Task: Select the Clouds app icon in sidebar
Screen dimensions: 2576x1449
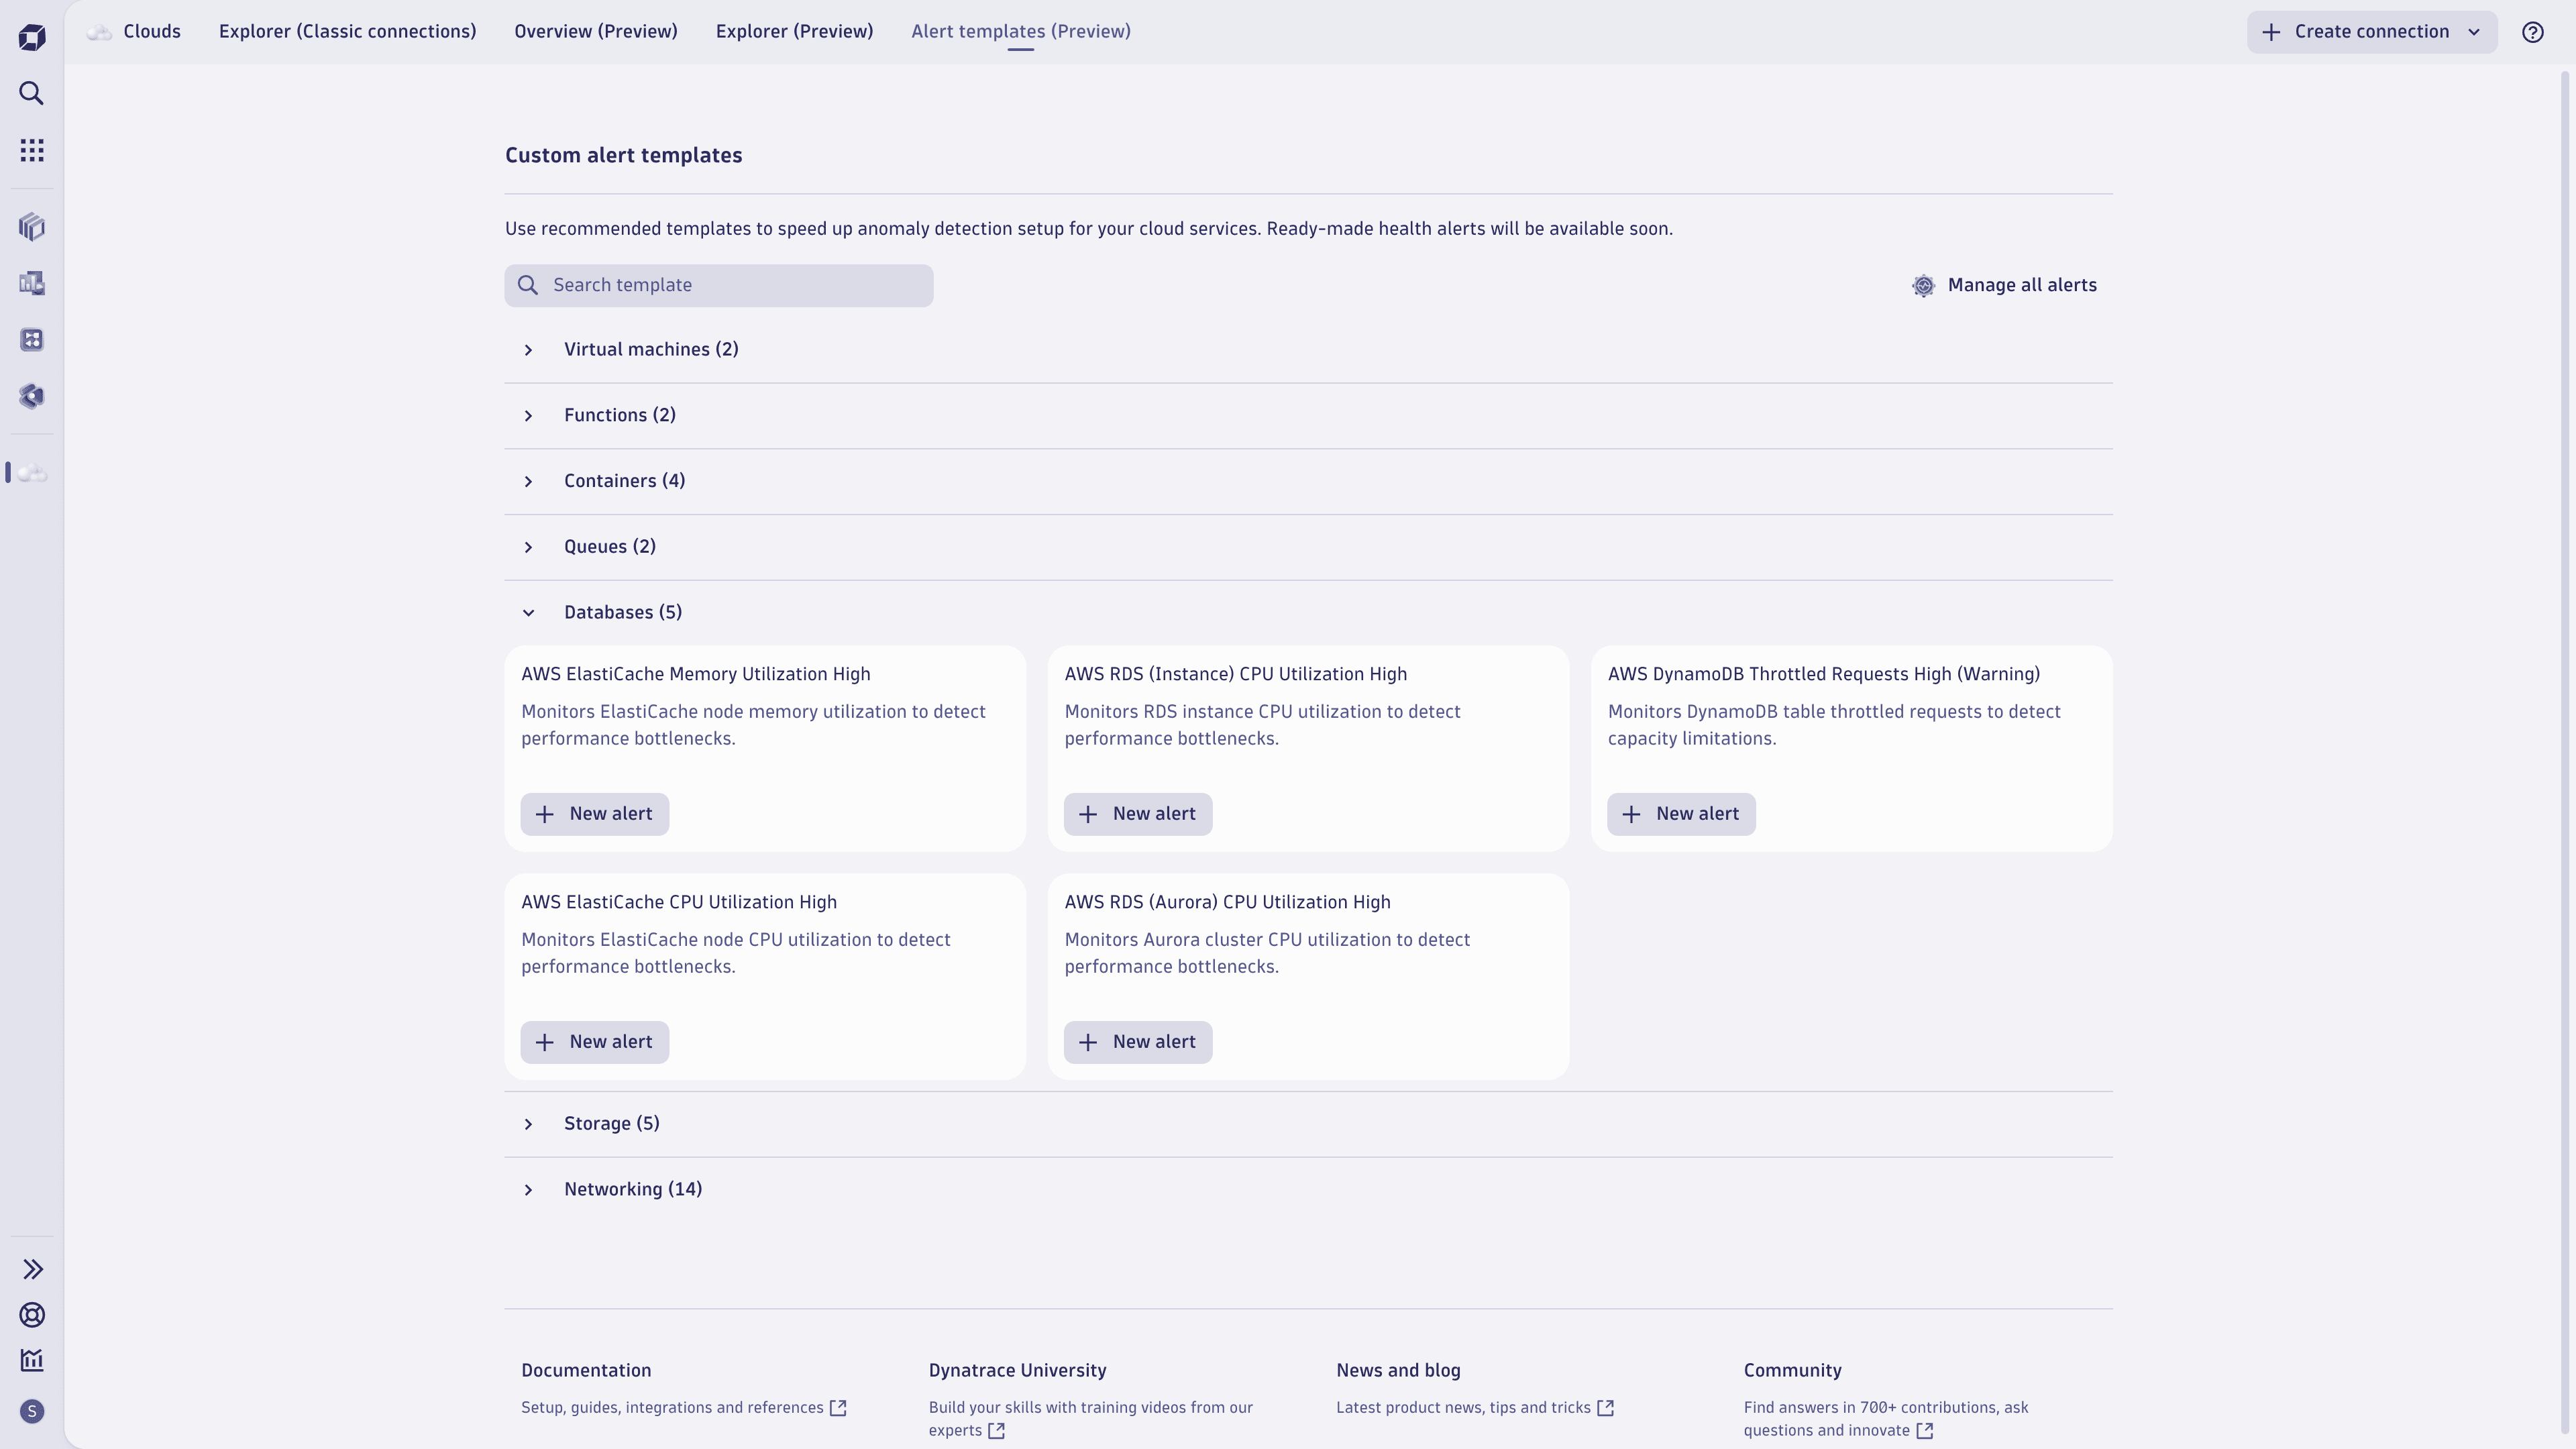Action: 32,473
